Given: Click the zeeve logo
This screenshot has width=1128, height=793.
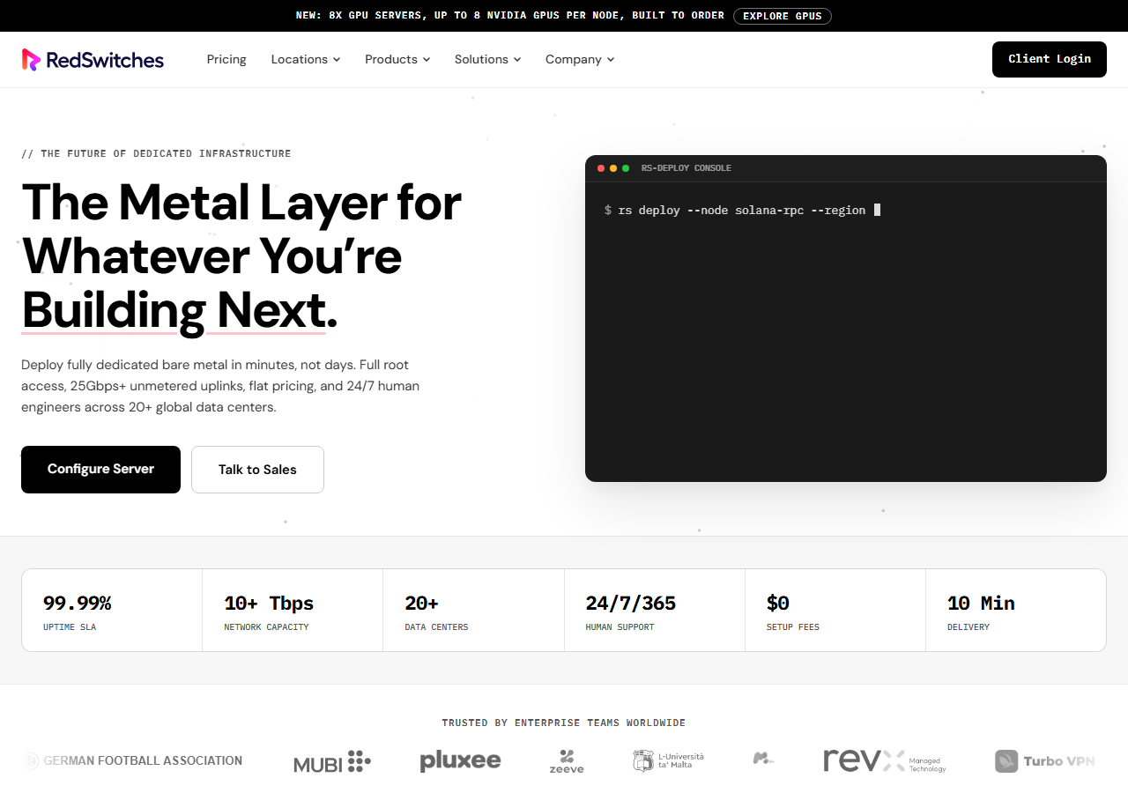Looking at the screenshot, I should pos(567,761).
